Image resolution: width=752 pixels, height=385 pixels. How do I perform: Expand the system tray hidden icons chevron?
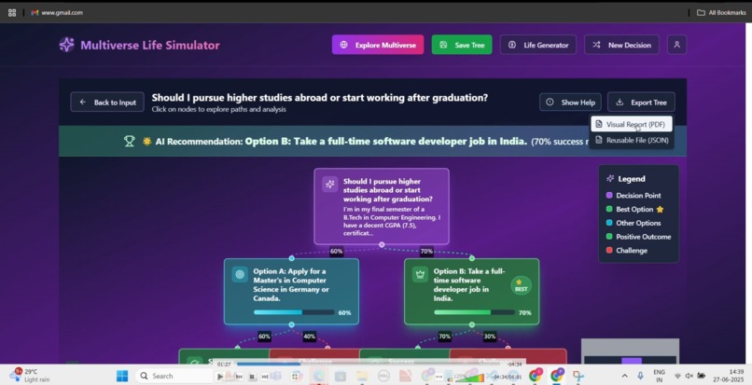coord(624,377)
